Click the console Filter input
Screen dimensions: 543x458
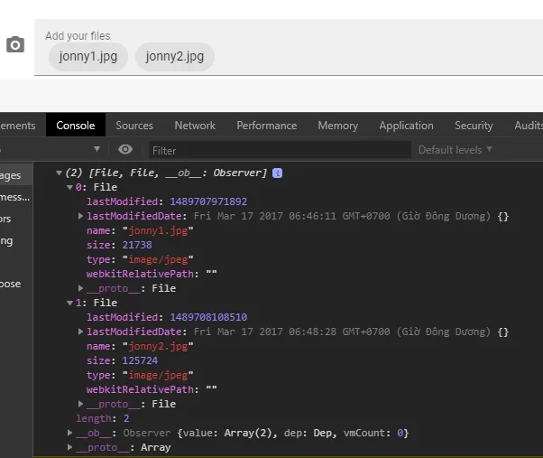(x=280, y=150)
